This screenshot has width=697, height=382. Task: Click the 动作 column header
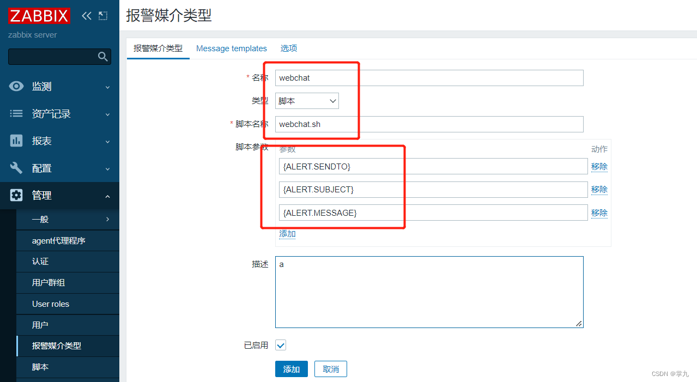pos(599,149)
